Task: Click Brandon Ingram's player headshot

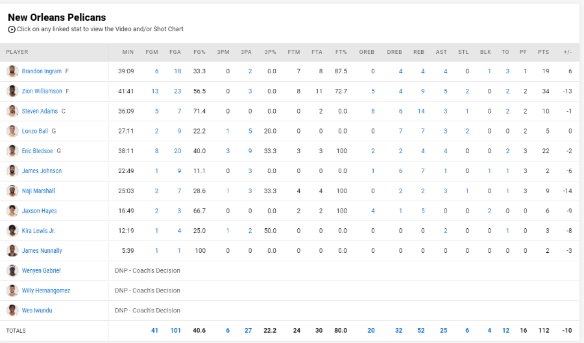Action: point(12,71)
